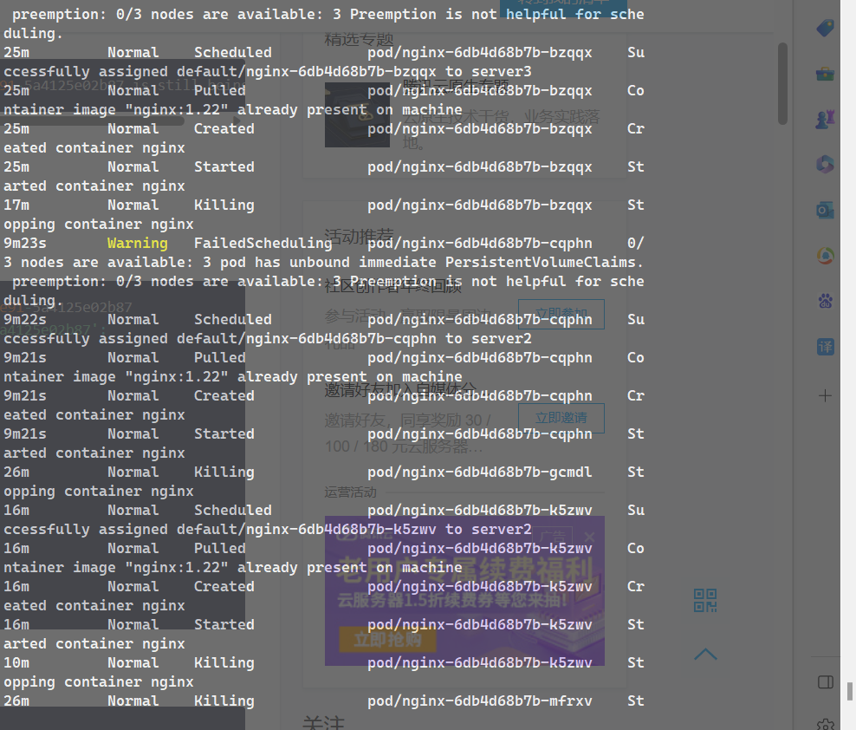This screenshot has height=730, width=856.
Task: Click the 立即邀请 button
Action: point(561,418)
